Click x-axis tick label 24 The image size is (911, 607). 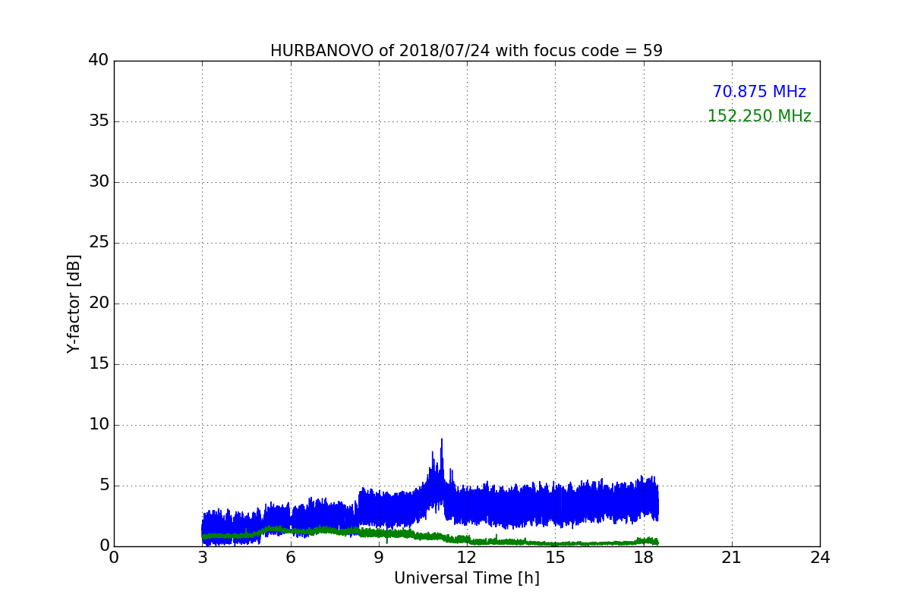click(820, 558)
